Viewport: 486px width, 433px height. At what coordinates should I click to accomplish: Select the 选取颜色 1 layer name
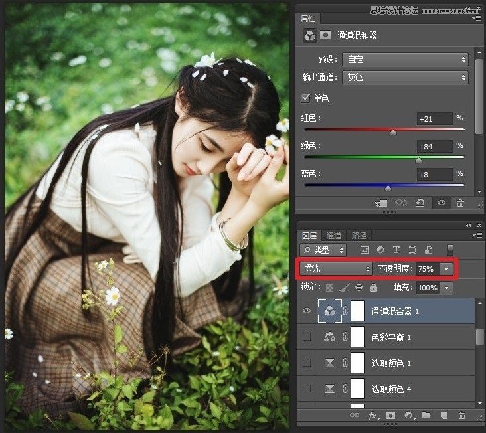click(391, 363)
